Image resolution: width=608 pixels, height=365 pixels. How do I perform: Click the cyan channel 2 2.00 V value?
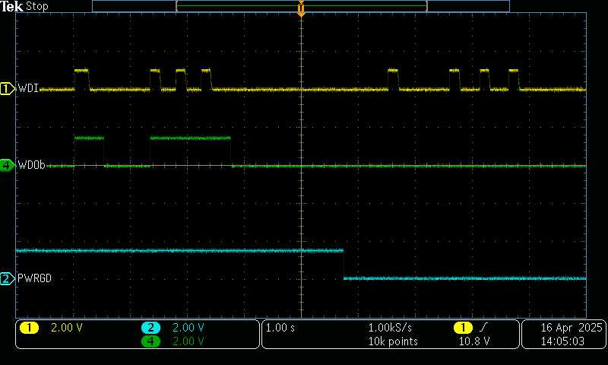tap(188, 328)
